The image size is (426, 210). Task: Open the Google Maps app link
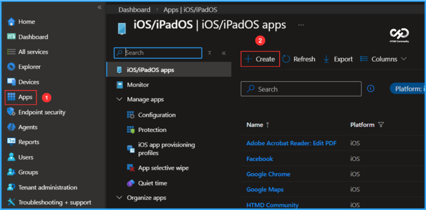coord(265,189)
